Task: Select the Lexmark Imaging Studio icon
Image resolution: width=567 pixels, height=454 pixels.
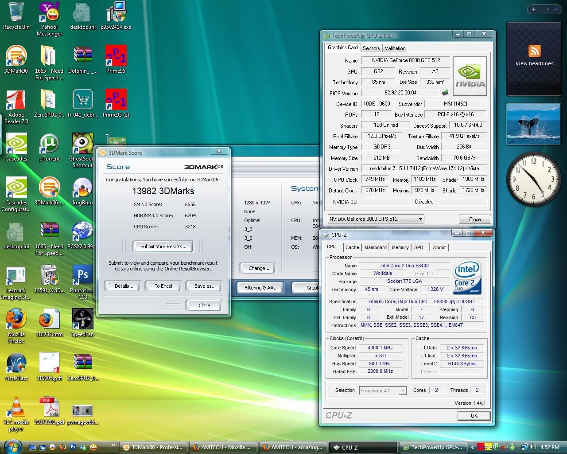Action: click(x=16, y=282)
